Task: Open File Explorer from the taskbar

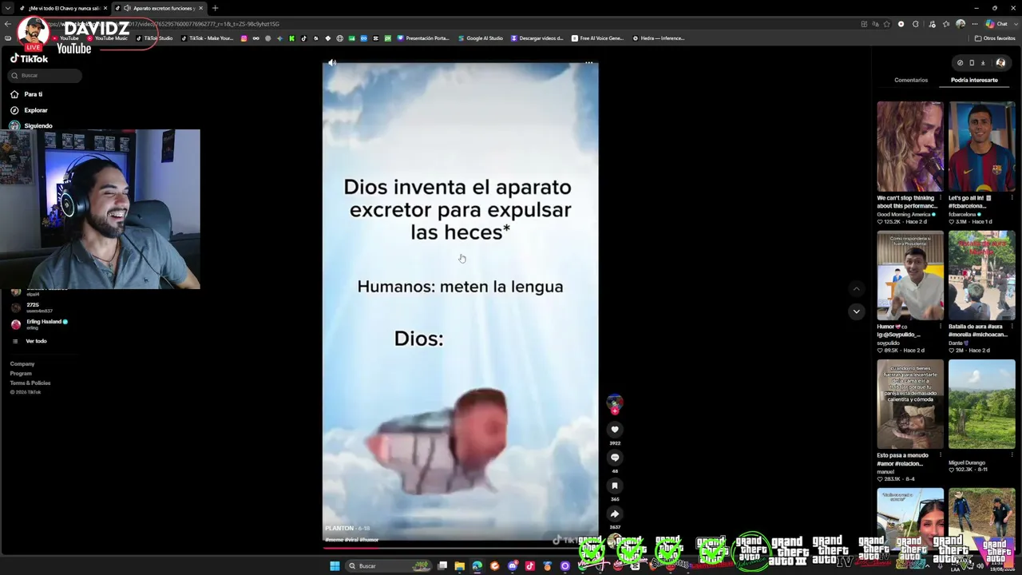Action: [x=459, y=566]
